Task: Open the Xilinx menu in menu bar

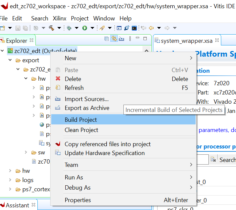Action: (59, 18)
